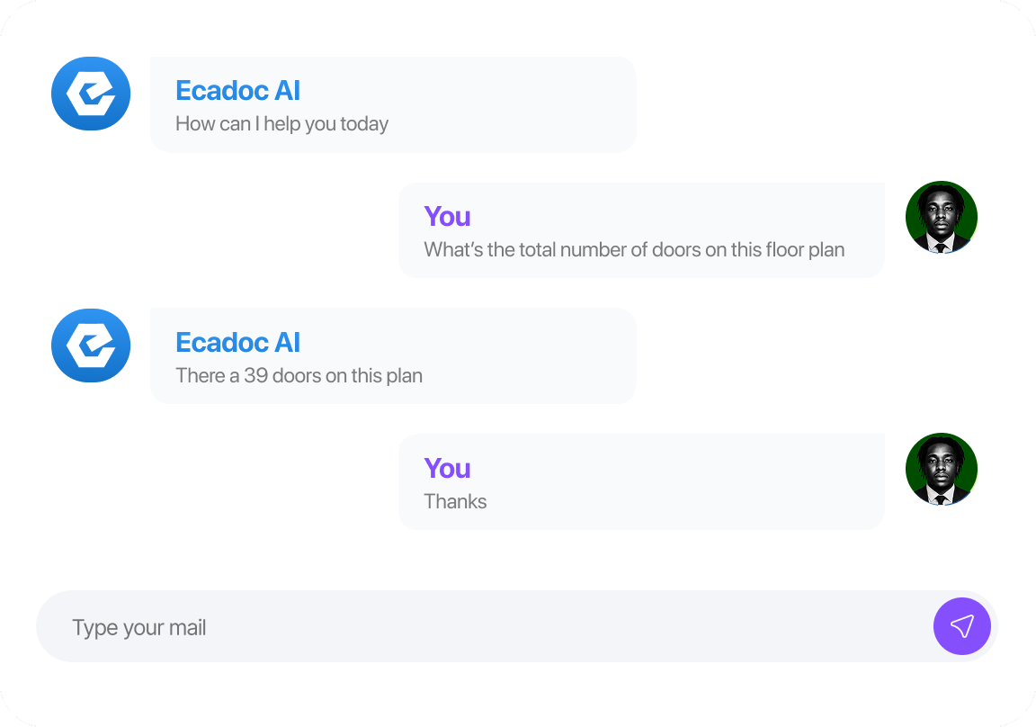
Task: Select the "What's the total number of doors" text
Action: (x=576, y=250)
